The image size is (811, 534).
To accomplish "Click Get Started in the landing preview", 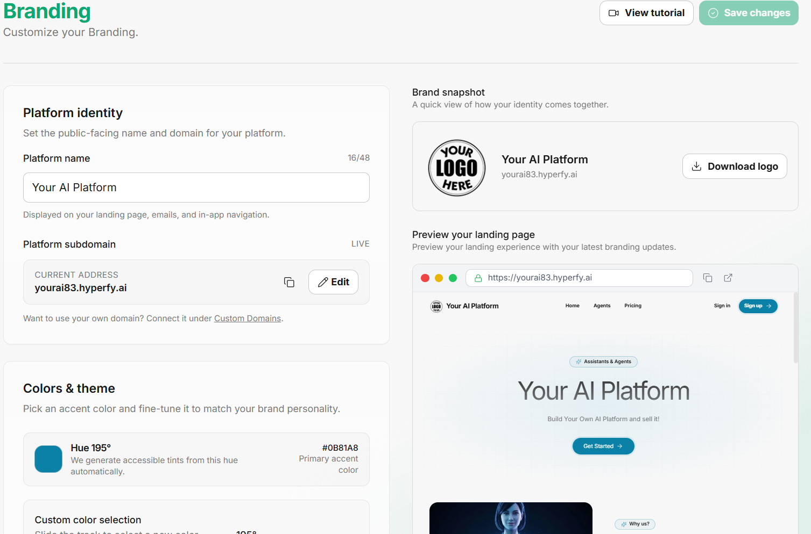I will 603,446.
